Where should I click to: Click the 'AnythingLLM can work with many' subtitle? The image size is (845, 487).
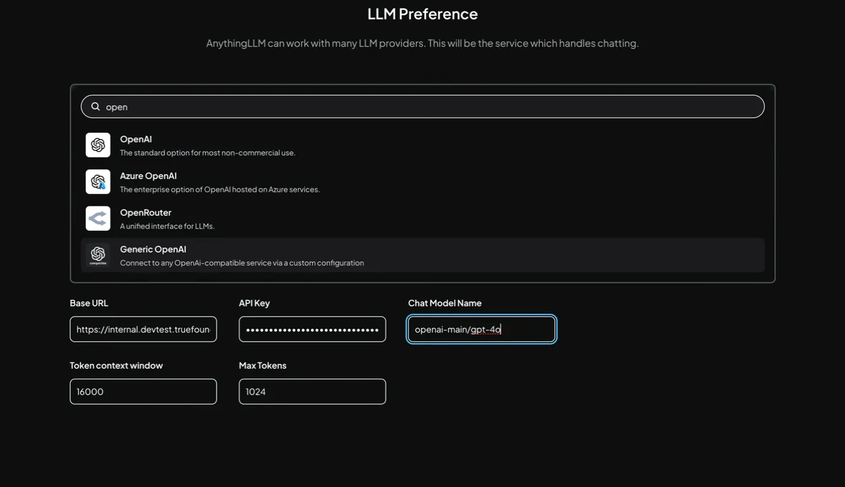(x=423, y=43)
